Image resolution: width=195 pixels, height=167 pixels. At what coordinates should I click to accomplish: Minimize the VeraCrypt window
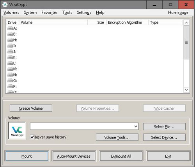(x=154, y=5)
